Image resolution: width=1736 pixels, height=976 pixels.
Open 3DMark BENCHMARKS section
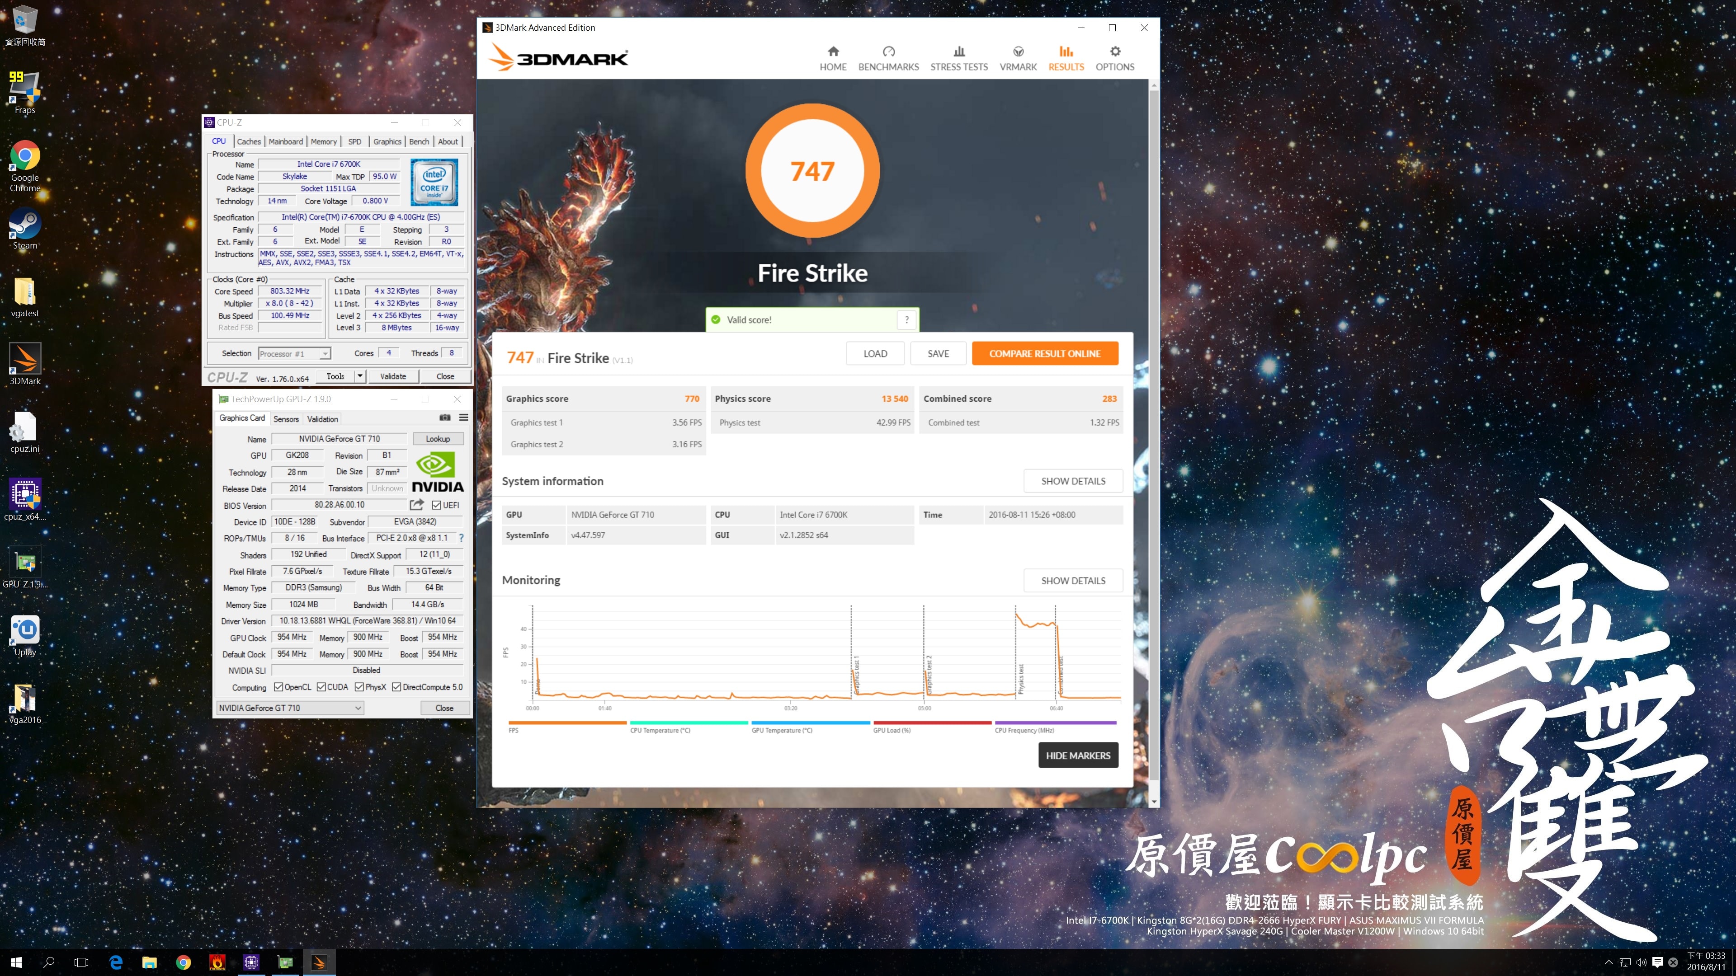pos(888,59)
